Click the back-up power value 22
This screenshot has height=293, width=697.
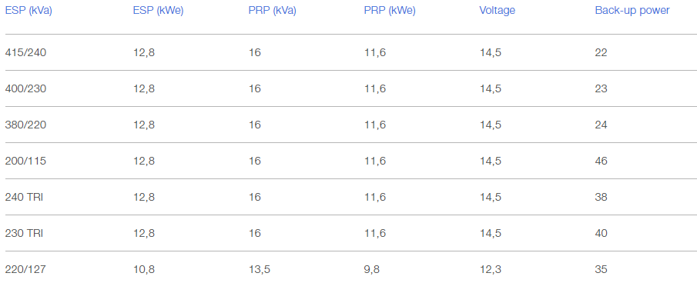click(x=601, y=53)
